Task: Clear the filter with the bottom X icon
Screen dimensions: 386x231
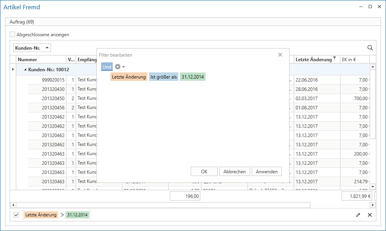Action: click(x=369, y=215)
